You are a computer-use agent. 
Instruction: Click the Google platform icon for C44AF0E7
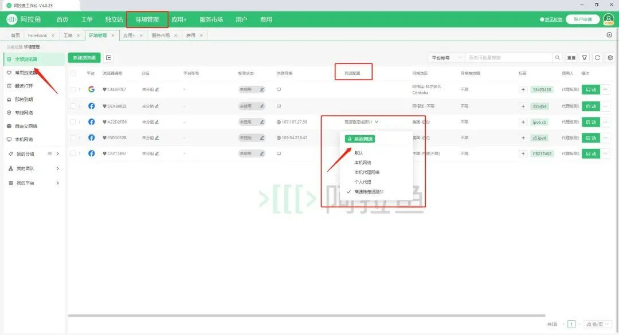point(91,89)
